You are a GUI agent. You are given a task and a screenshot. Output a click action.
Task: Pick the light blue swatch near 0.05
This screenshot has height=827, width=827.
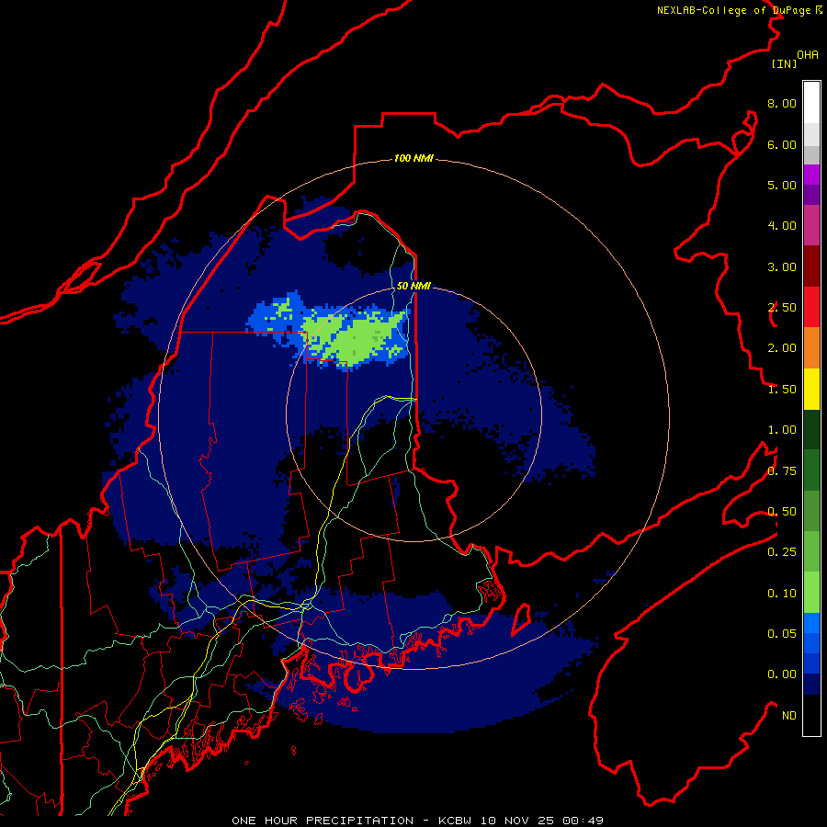(x=811, y=623)
